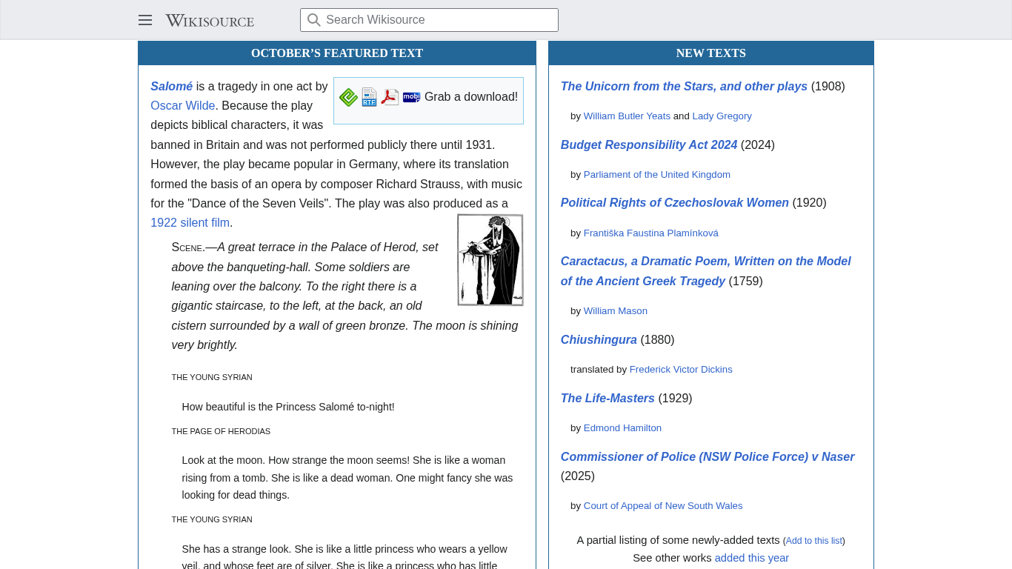Click the line 'How beautiful is the Princess Salomé to-night!'
Screen dimensions: 1012x569
click(x=288, y=407)
